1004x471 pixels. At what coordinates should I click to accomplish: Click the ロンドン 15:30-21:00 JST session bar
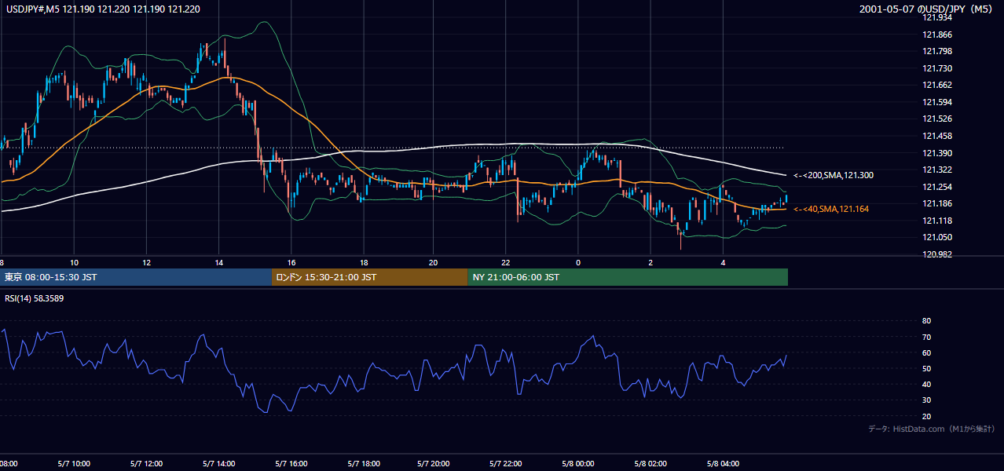point(369,277)
